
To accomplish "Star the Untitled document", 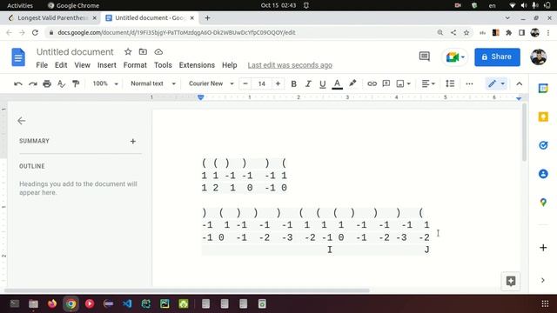I will (128, 52).
